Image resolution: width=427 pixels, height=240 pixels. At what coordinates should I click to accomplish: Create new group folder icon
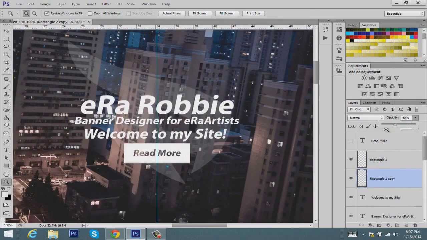(x=397, y=225)
